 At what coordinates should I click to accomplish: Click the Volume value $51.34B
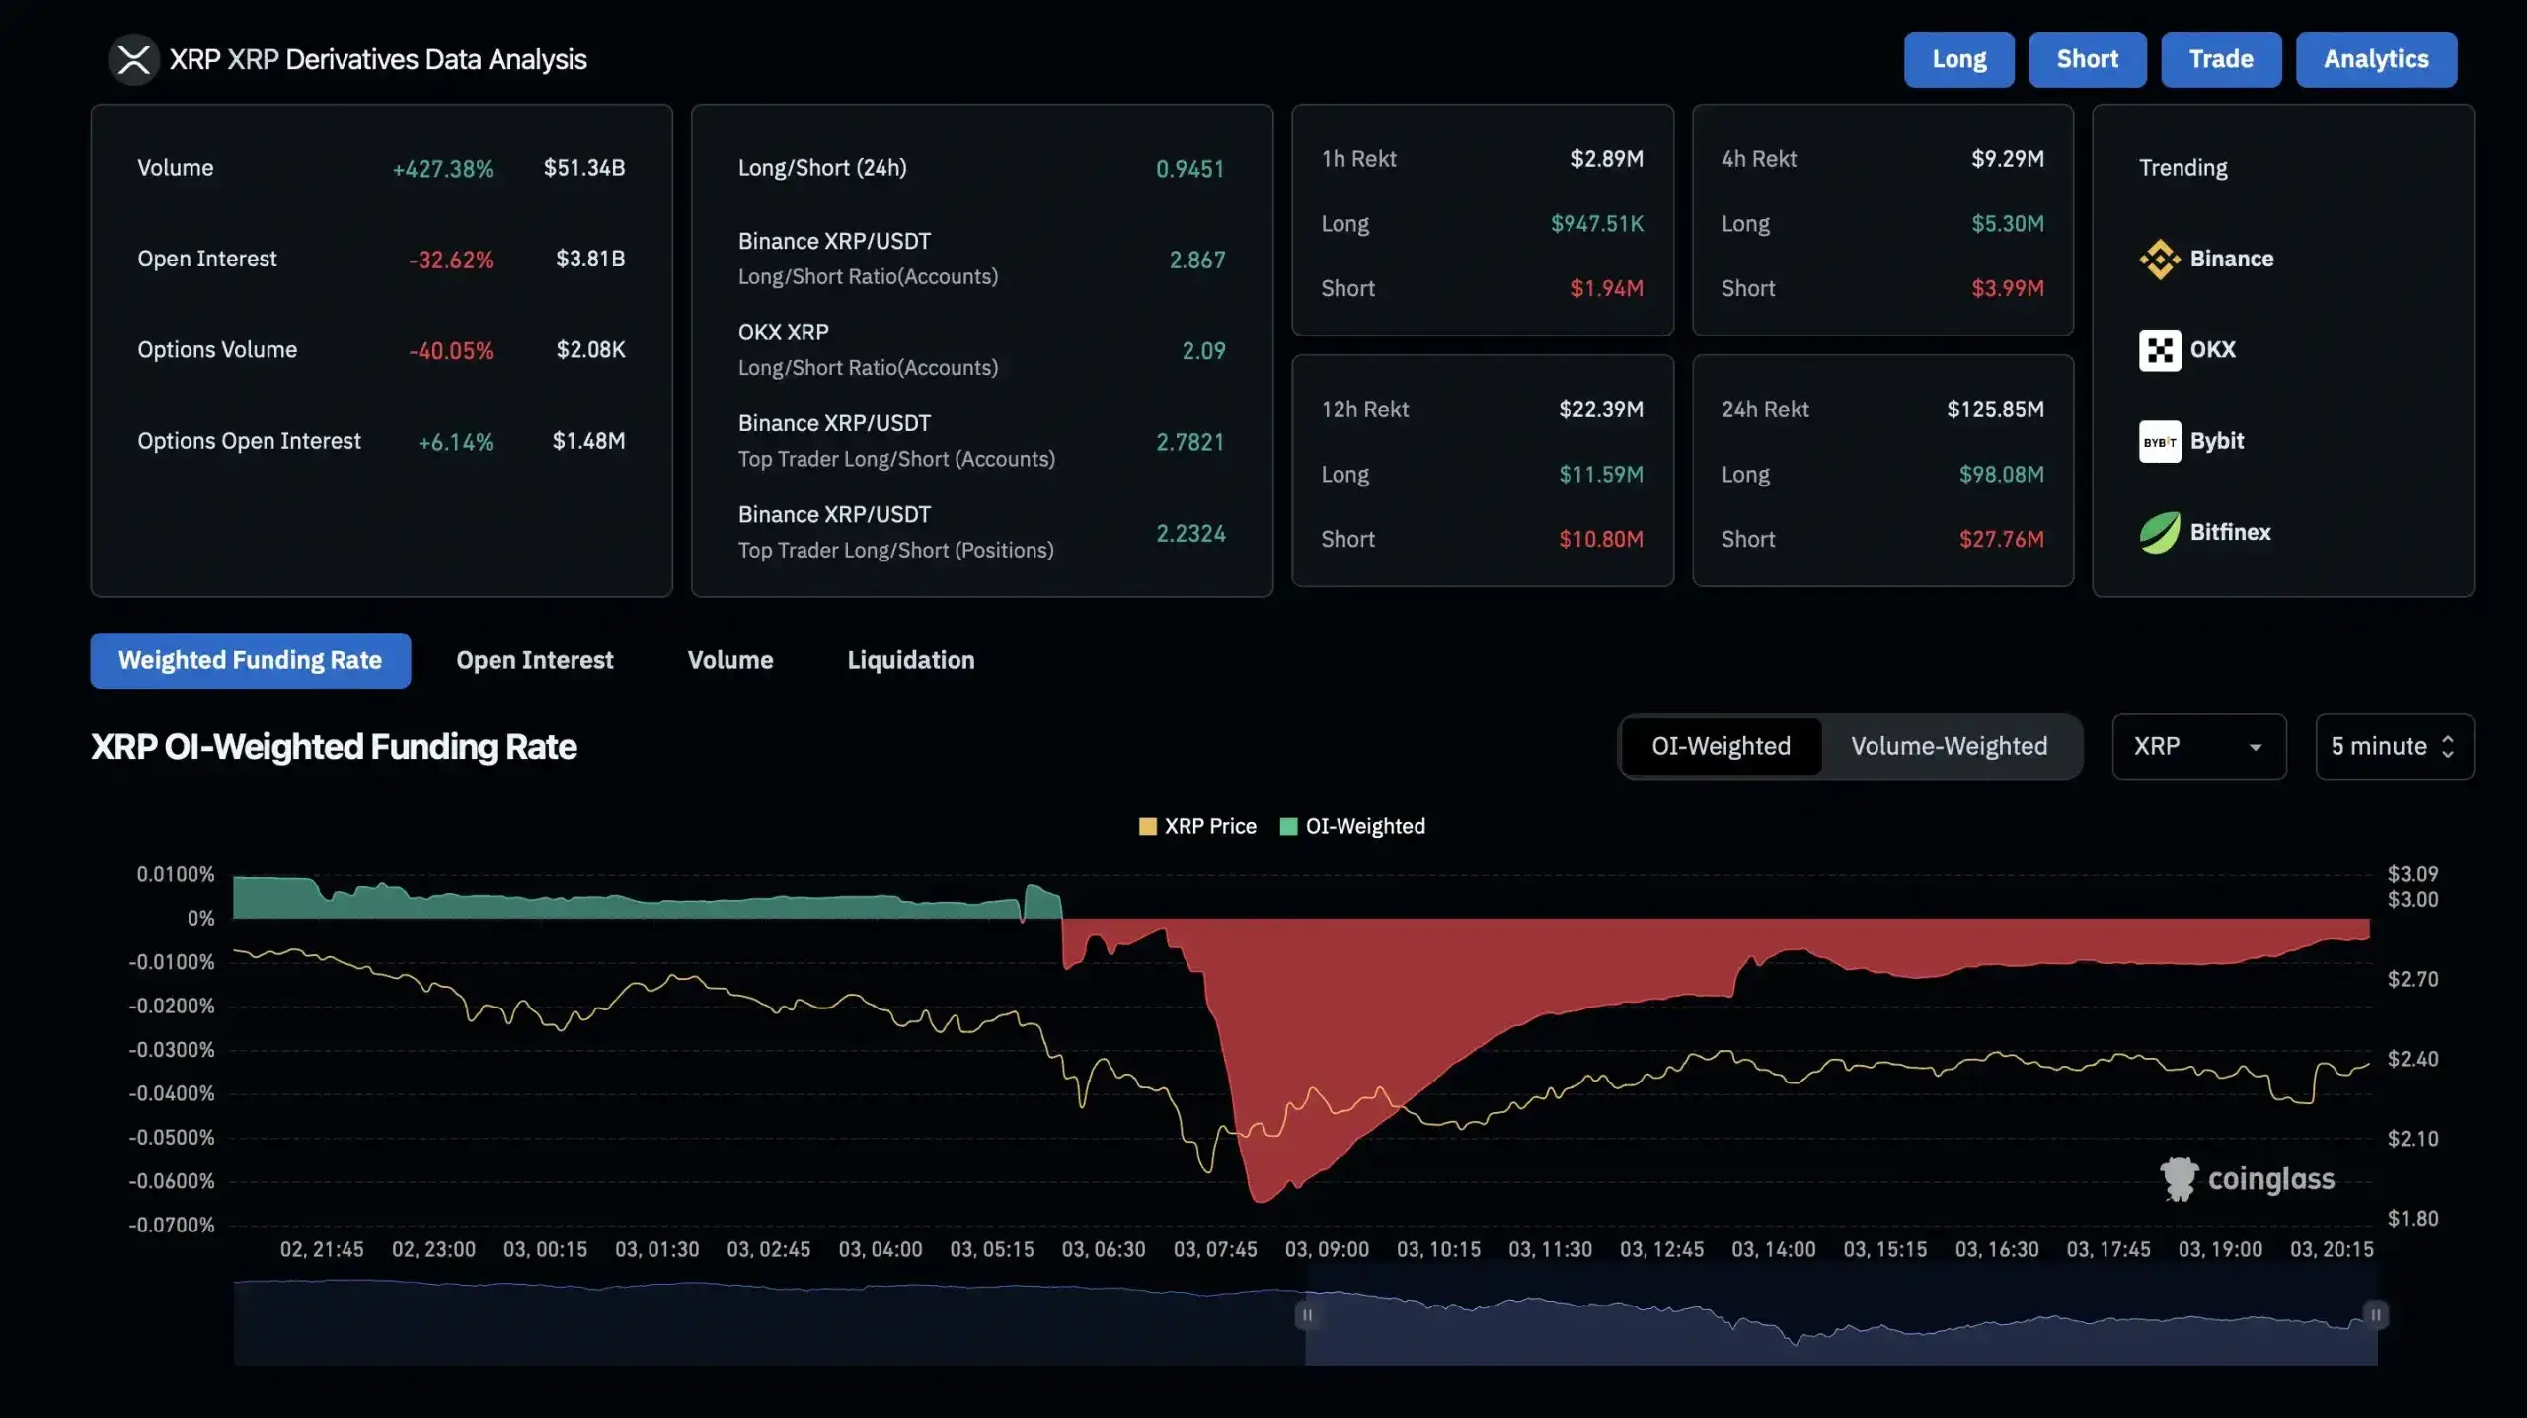(x=584, y=168)
